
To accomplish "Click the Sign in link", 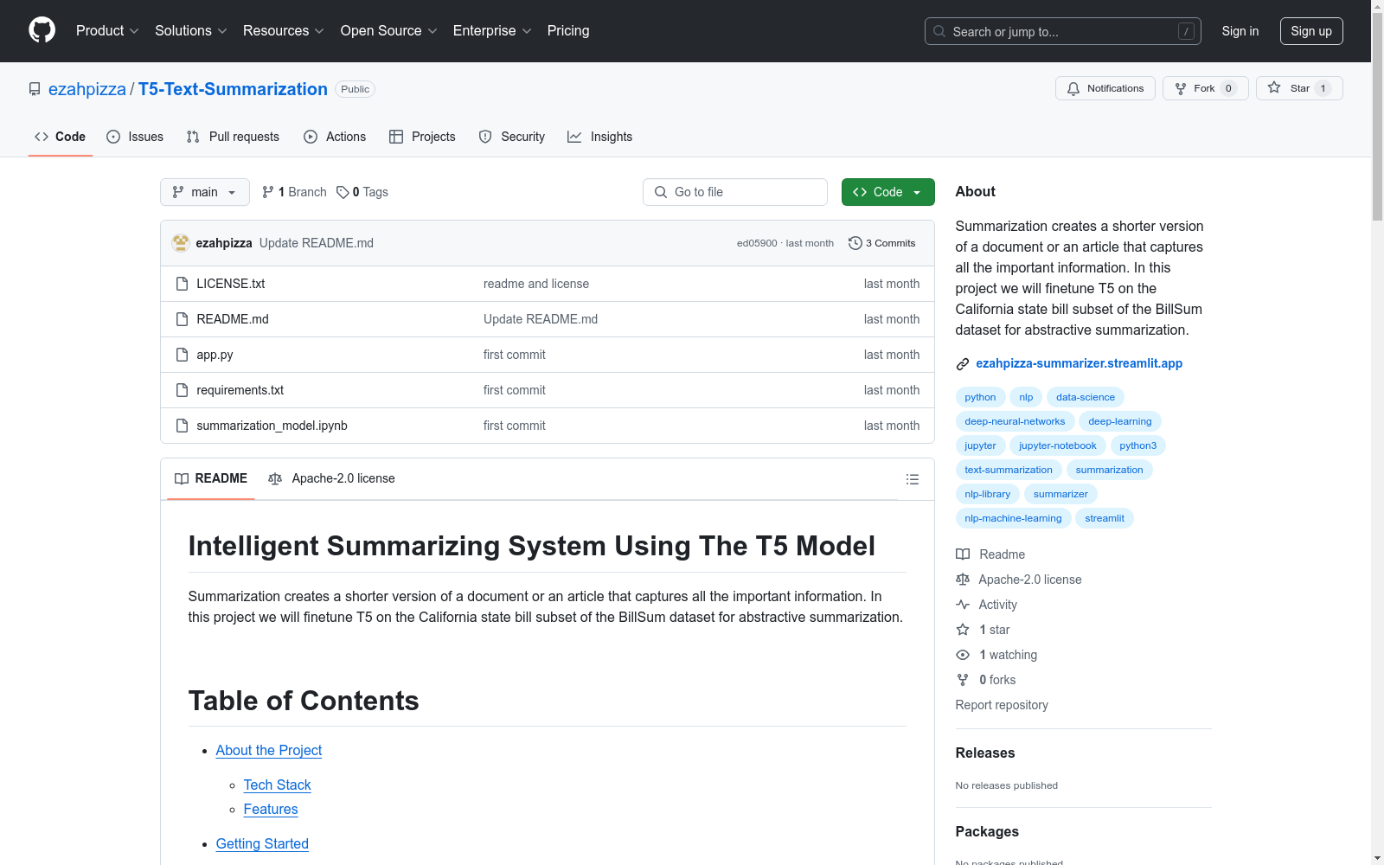I will pyautogui.click(x=1240, y=31).
